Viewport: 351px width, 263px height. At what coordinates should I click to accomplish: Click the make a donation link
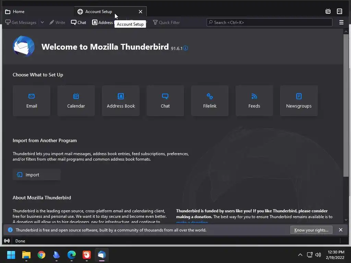pyautogui.click(x=192, y=222)
